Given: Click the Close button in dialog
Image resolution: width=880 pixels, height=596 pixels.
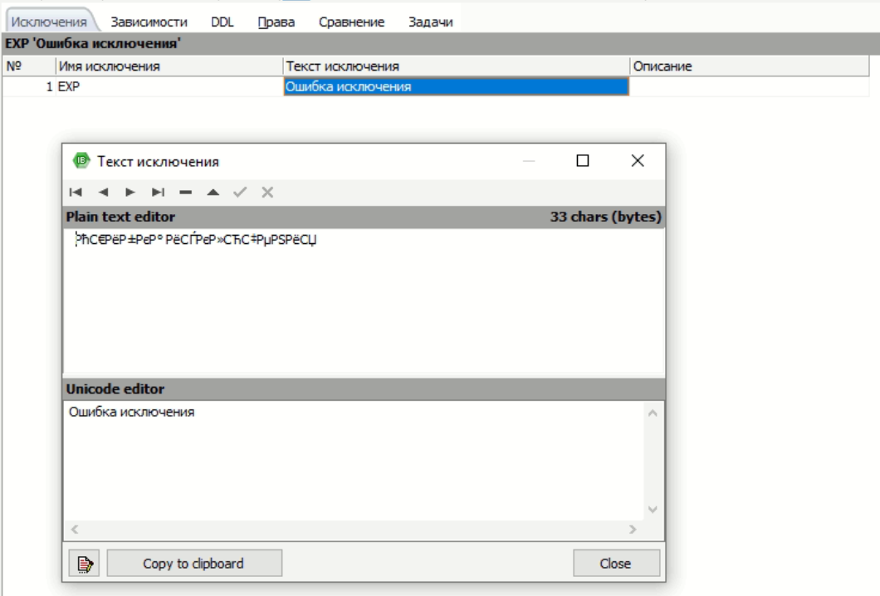Looking at the screenshot, I should (x=615, y=564).
